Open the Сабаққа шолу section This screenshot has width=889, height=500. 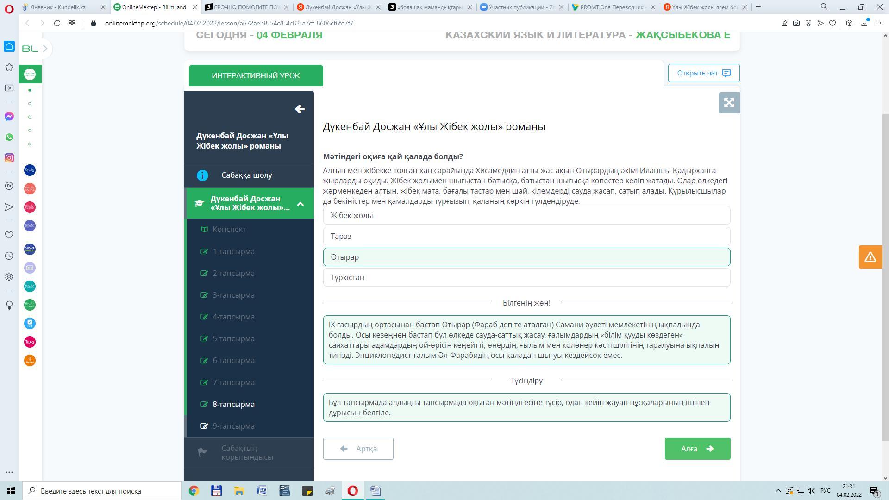pos(249,175)
